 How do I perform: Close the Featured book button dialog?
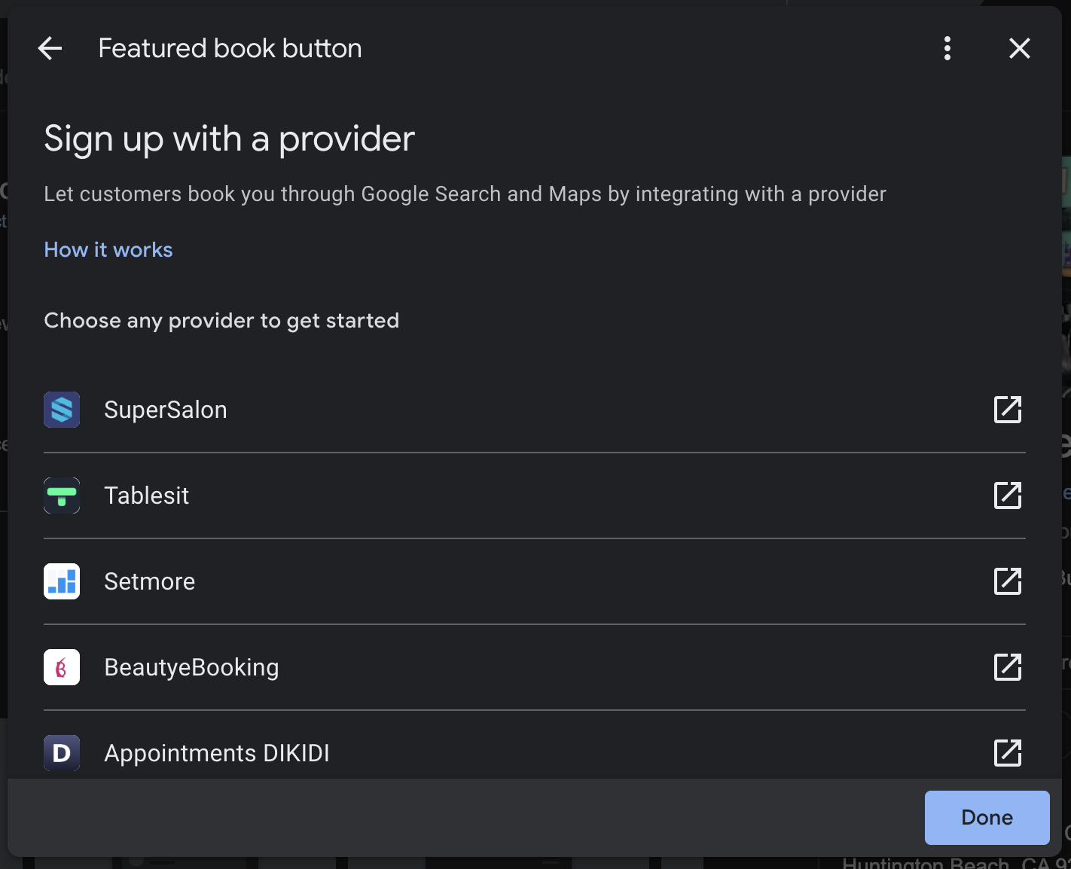point(1019,48)
